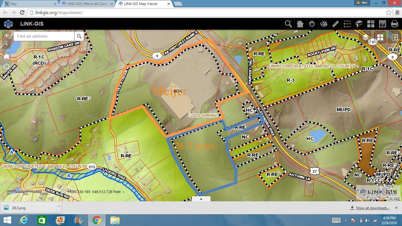Viewport: 402px width, 226px height.
Task: Click the COLD SPRING map label
Action: coord(203,116)
